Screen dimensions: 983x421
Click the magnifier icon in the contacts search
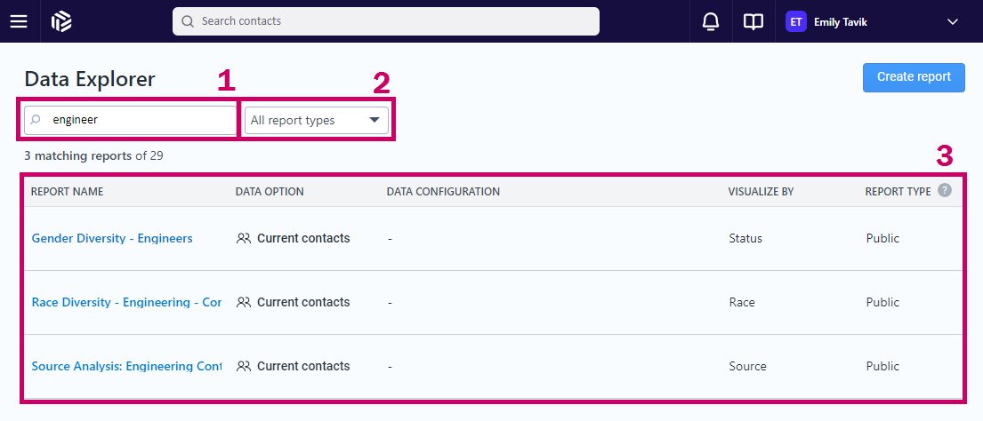188,21
